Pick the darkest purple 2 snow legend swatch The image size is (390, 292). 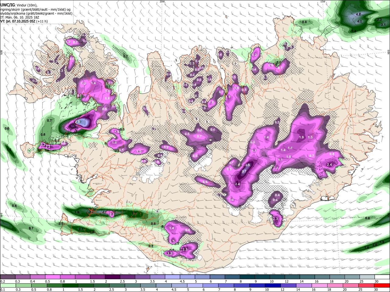pos(112,277)
